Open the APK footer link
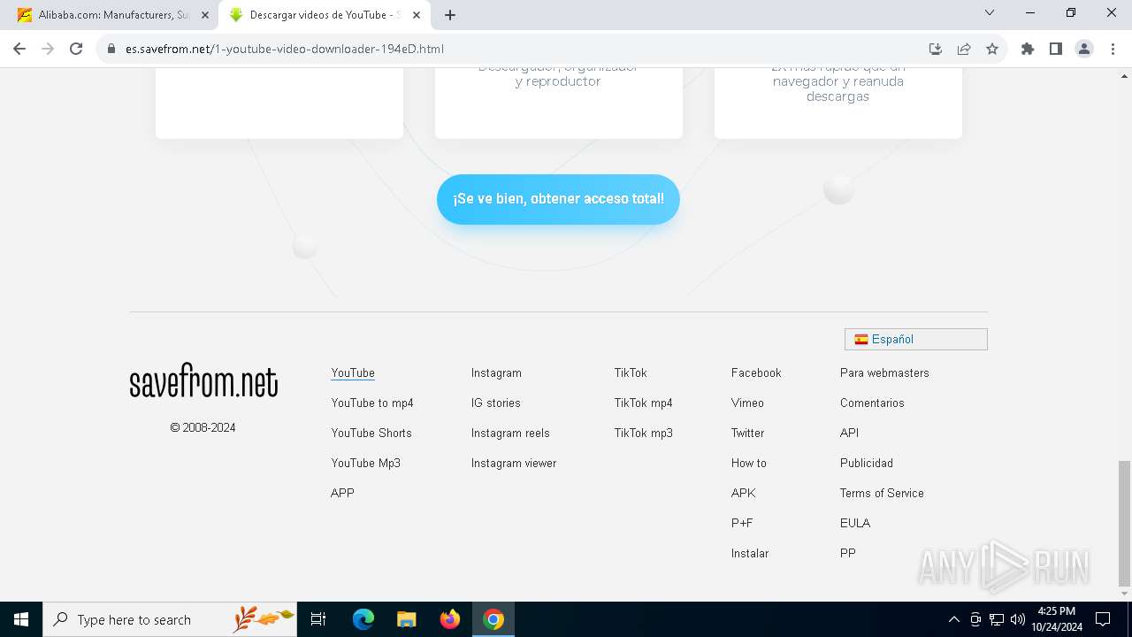Image resolution: width=1132 pixels, height=637 pixels. click(x=744, y=494)
